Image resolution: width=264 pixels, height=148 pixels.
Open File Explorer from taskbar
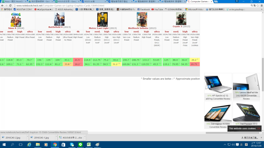[38, 144]
